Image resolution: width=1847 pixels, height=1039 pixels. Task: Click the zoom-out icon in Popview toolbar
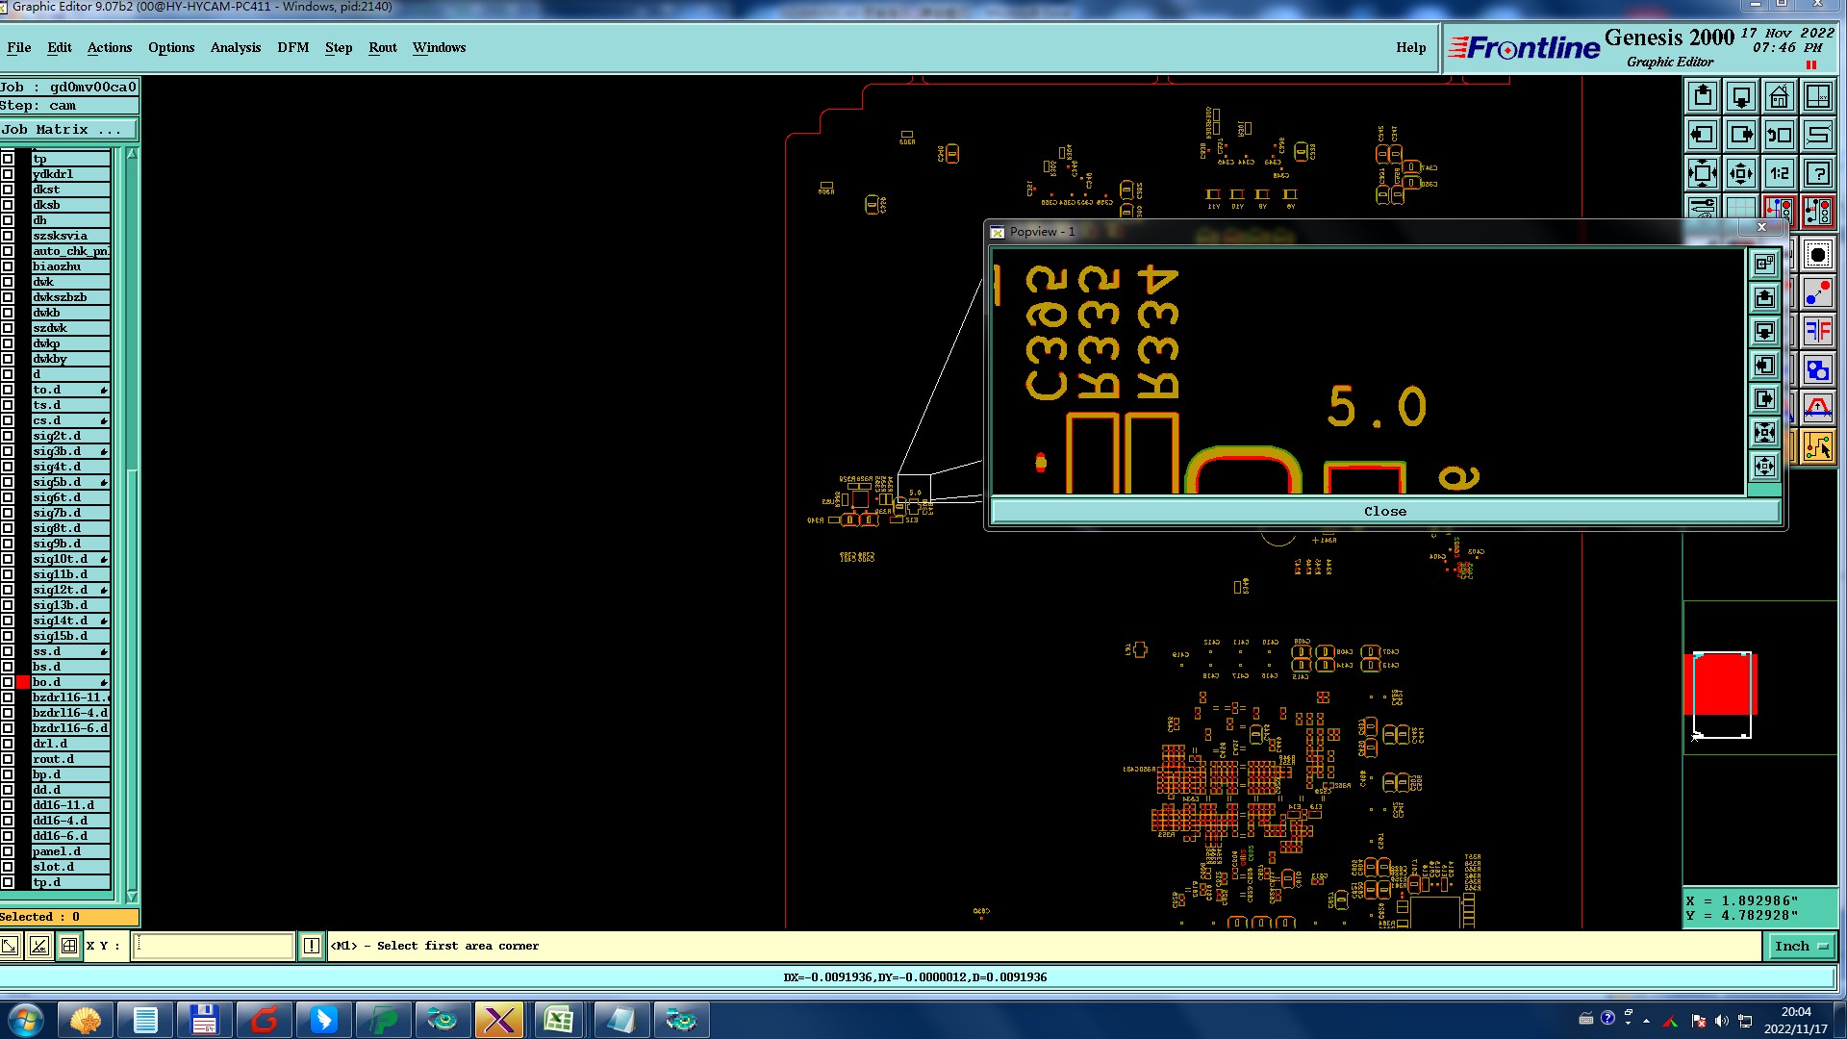click(x=1764, y=467)
